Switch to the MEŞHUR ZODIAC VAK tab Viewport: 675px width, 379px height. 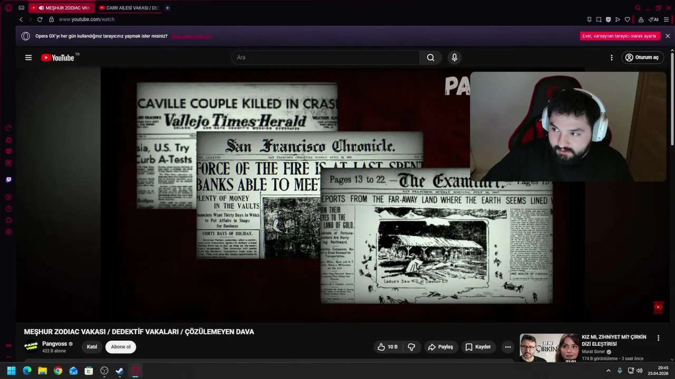click(62, 8)
